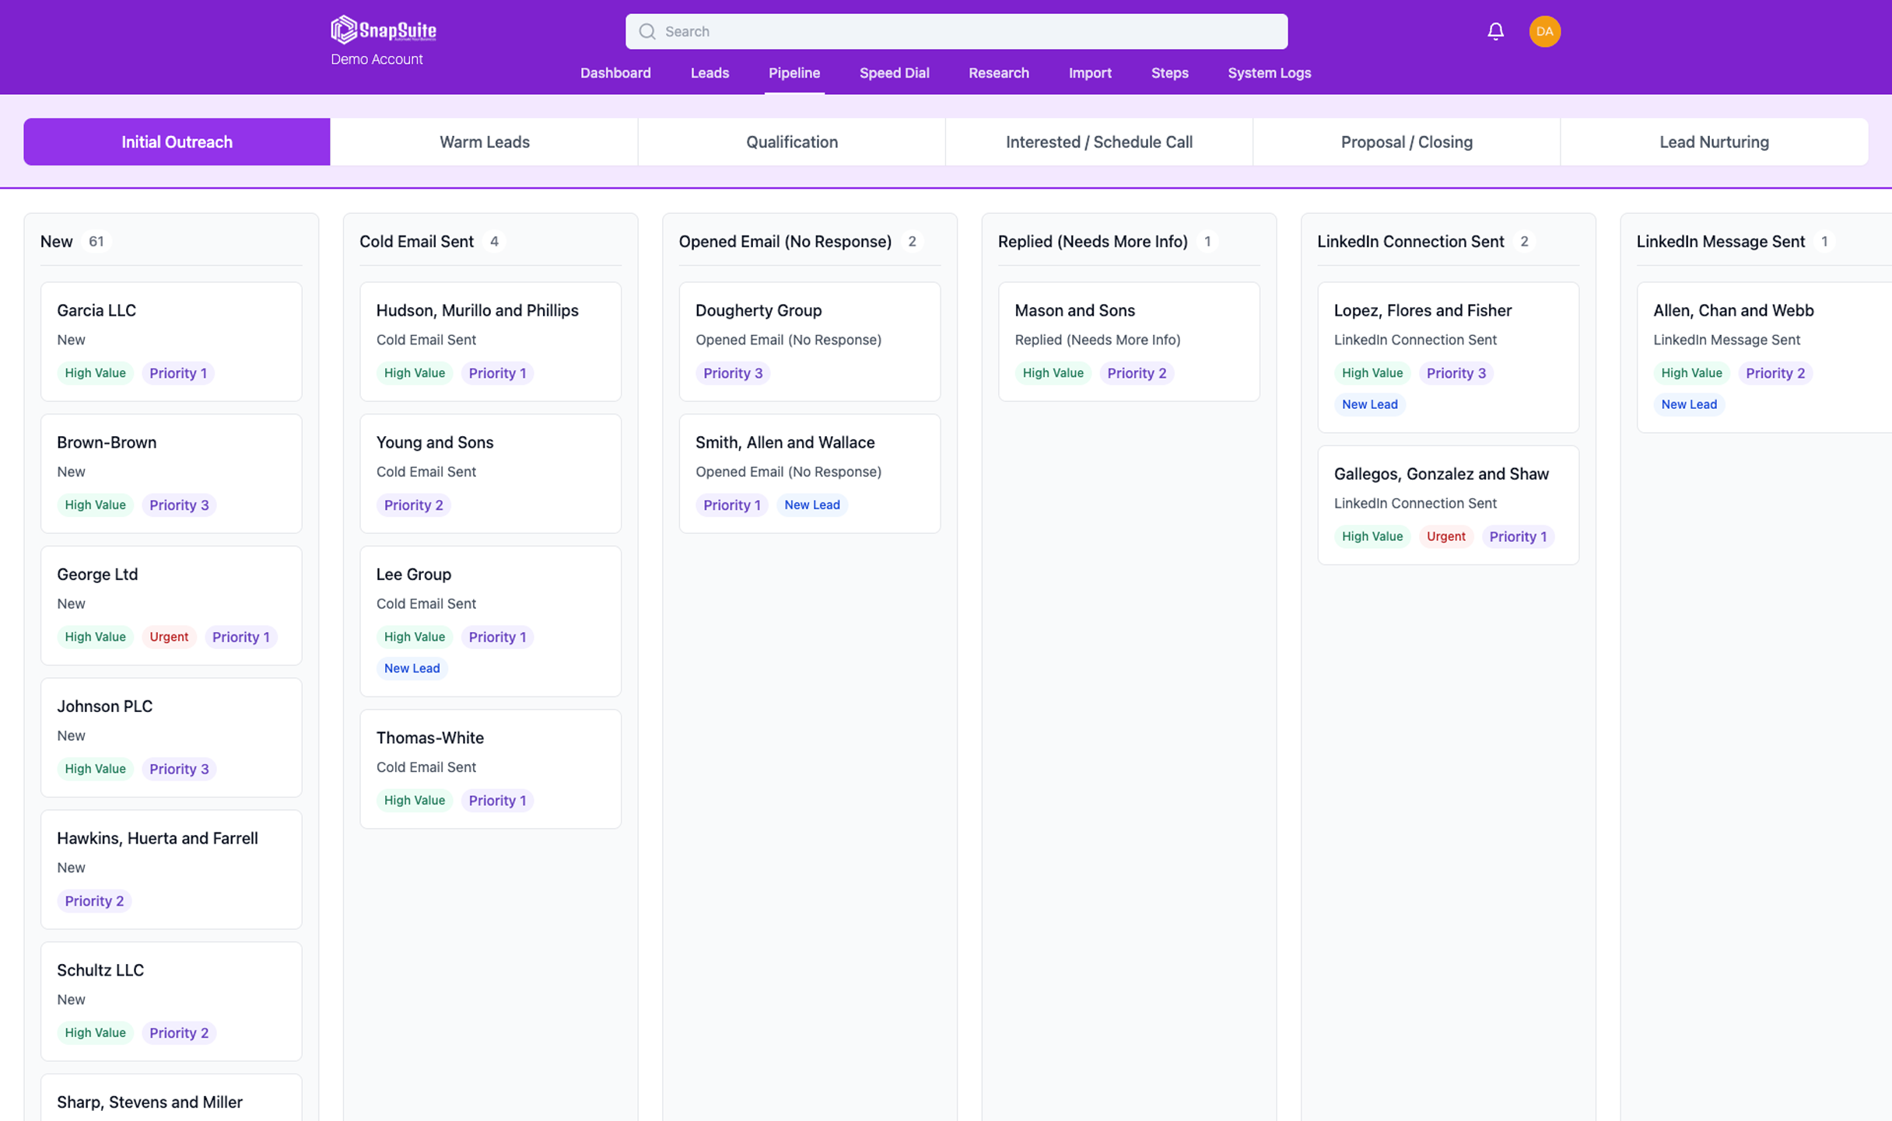This screenshot has width=1892, height=1121.
Task: Click High Value tag on Allen, Chan and Webb
Action: [x=1691, y=373]
